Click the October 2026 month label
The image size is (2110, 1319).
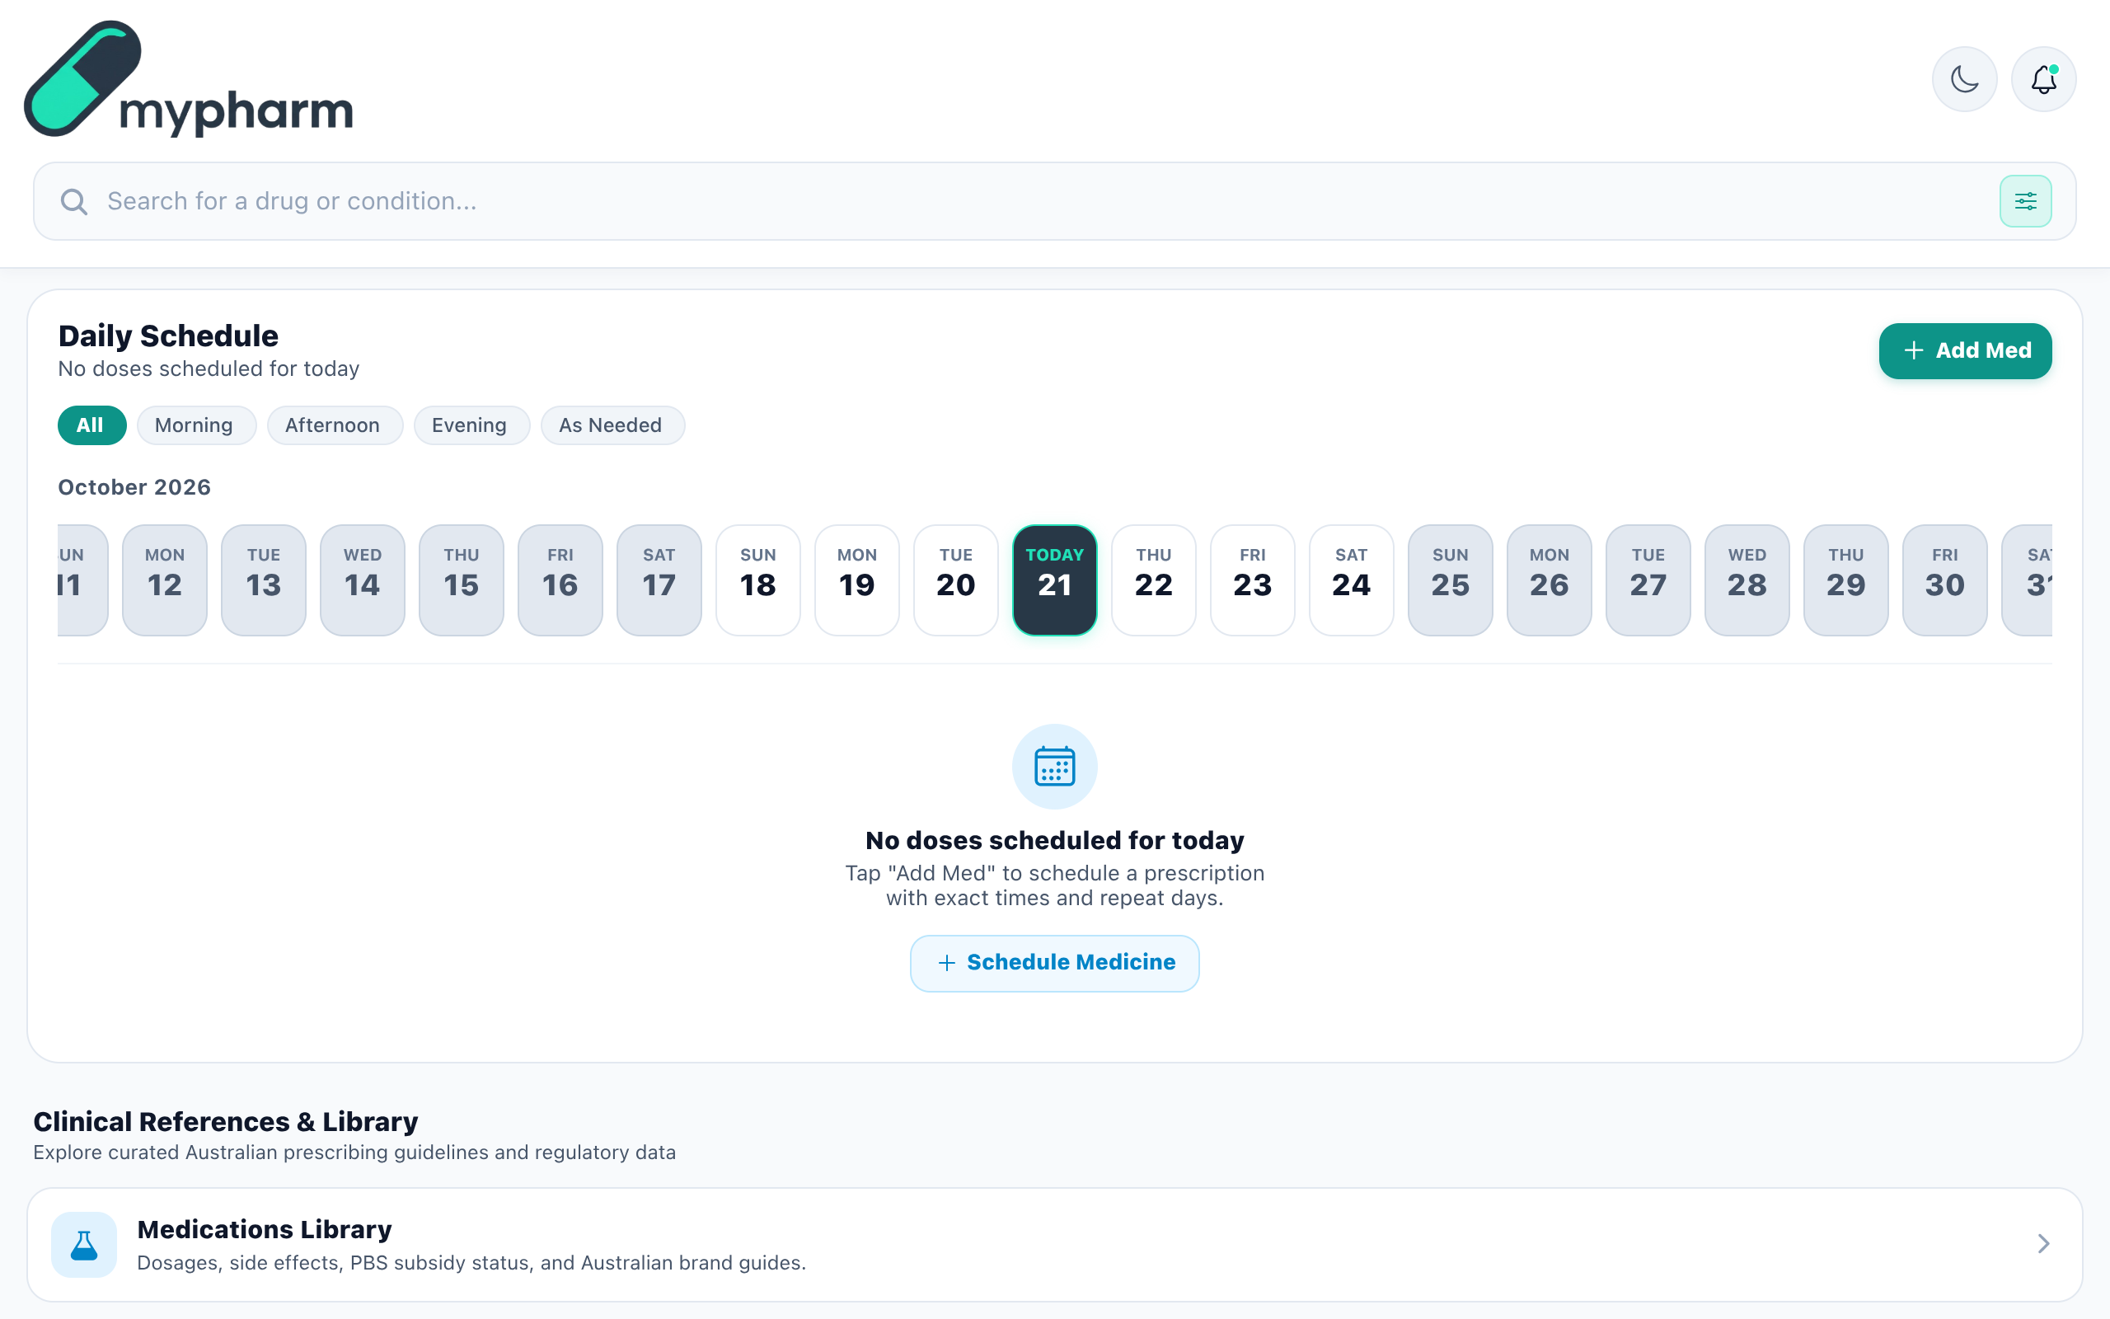(134, 486)
